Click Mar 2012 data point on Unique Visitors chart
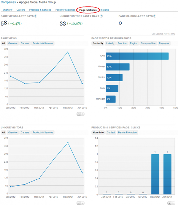This screenshot has height=205, width=178. click(39, 178)
